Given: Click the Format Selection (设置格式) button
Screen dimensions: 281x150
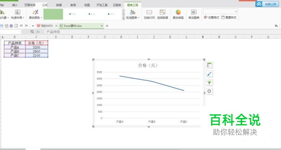Looking at the screenshot, I should click(x=212, y=17).
